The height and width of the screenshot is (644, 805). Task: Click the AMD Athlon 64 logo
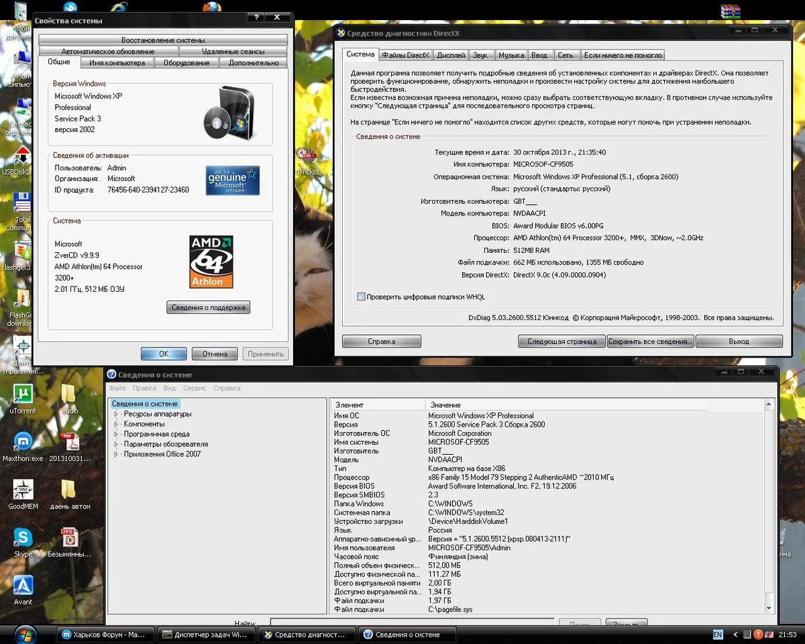pos(211,262)
